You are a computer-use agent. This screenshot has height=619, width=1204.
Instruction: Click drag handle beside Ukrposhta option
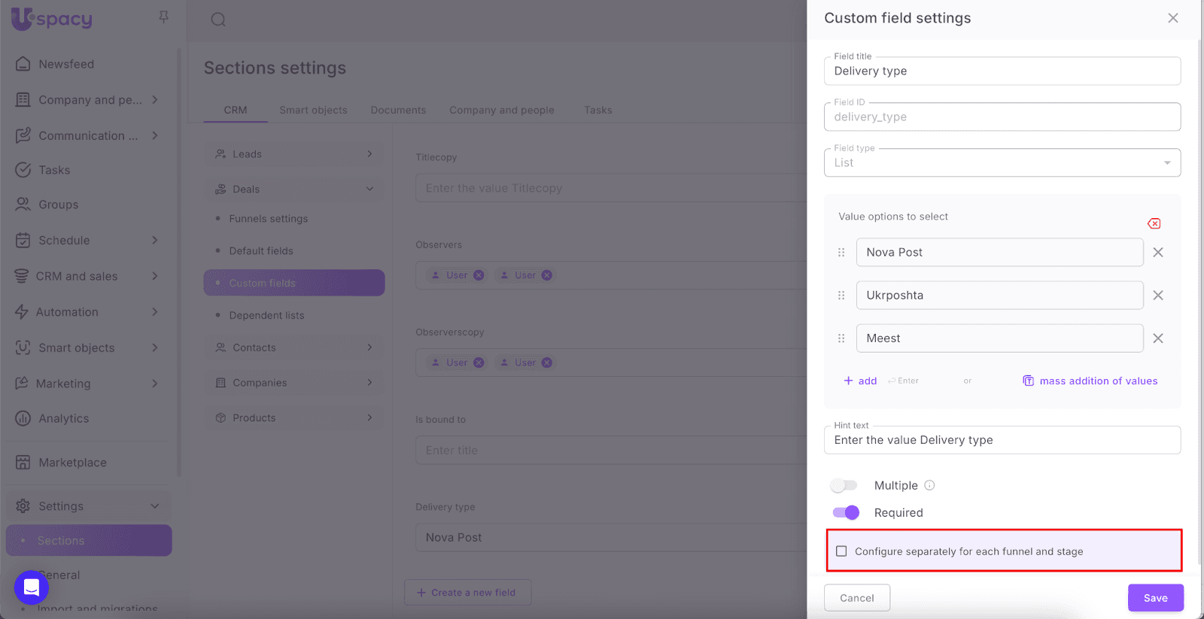[841, 296]
